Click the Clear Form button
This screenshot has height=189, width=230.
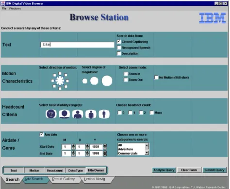point(189,170)
